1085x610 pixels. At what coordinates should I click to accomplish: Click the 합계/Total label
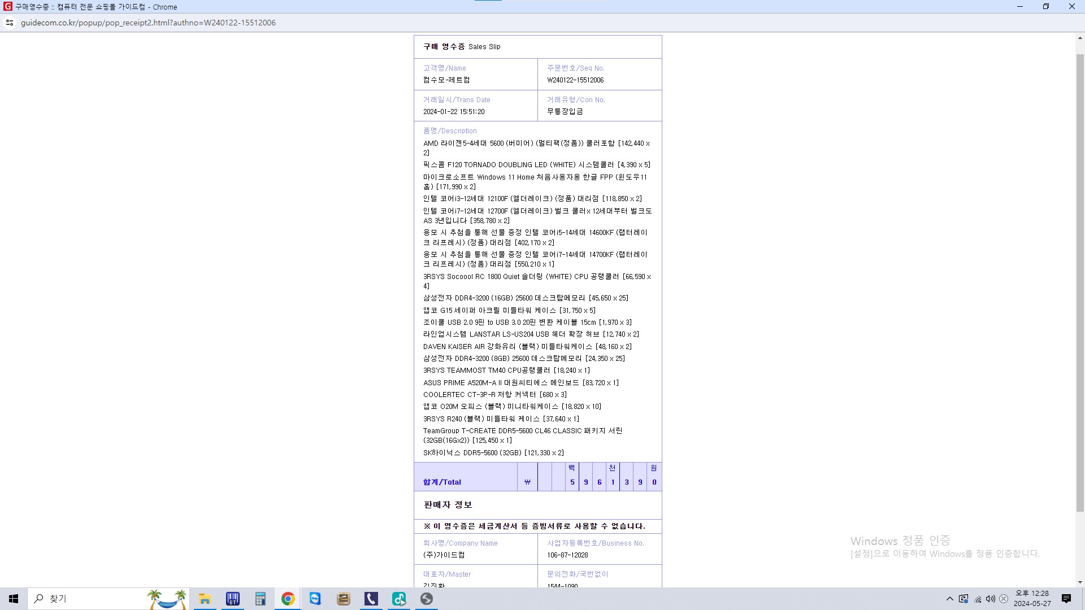[442, 482]
